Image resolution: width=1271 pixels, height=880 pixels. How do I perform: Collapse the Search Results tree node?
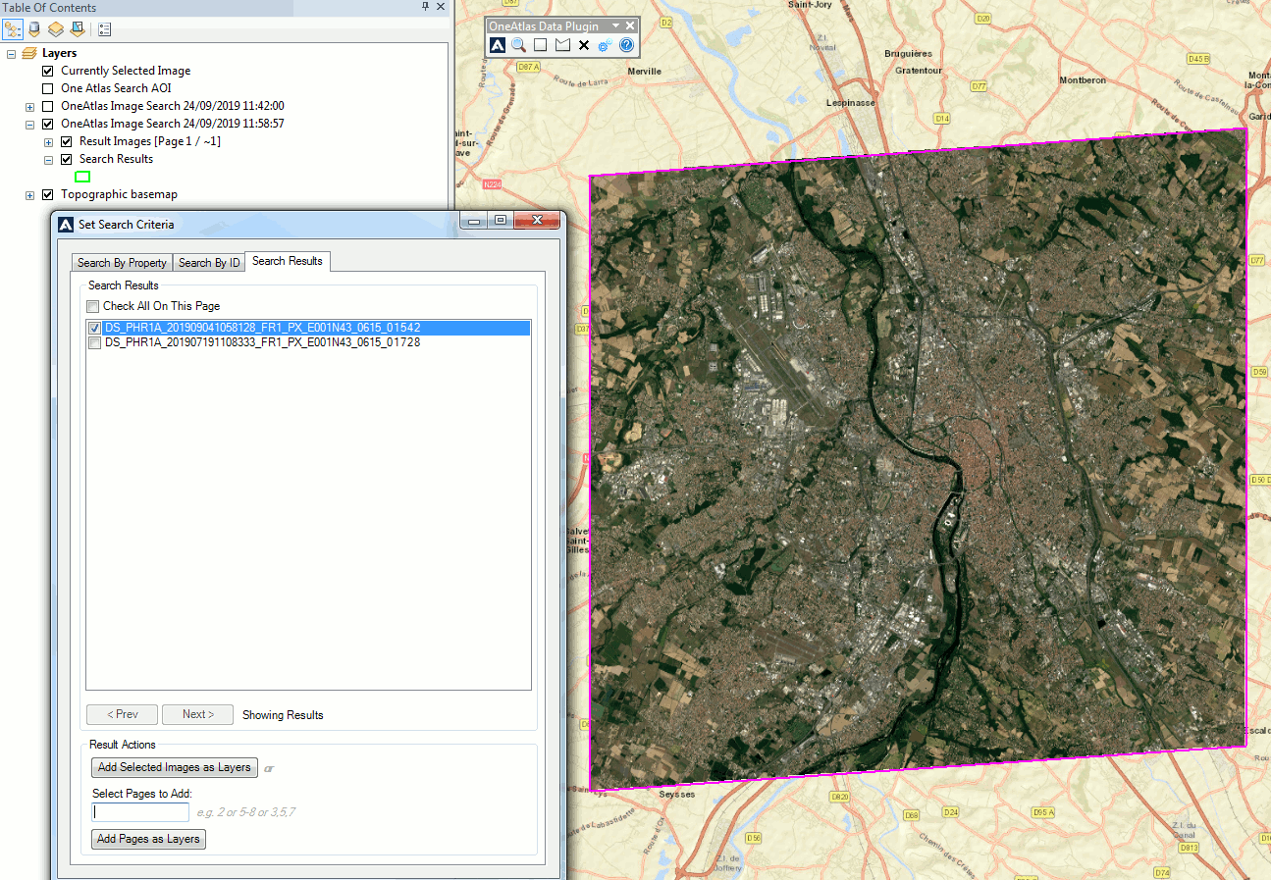48,158
